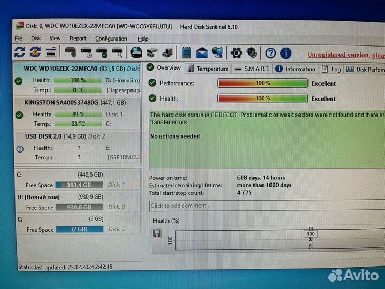Image resolution: width=385 pixels, height=289 pixels.
Task: Select the USB DISK 2.0 entry
Action: [78, 147]
